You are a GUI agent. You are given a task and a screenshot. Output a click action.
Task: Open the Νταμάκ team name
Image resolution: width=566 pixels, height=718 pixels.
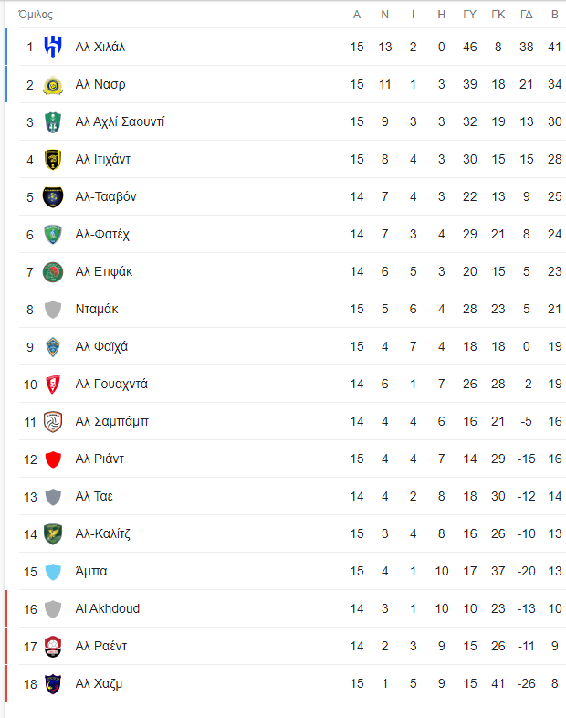(x=97, y=309)
